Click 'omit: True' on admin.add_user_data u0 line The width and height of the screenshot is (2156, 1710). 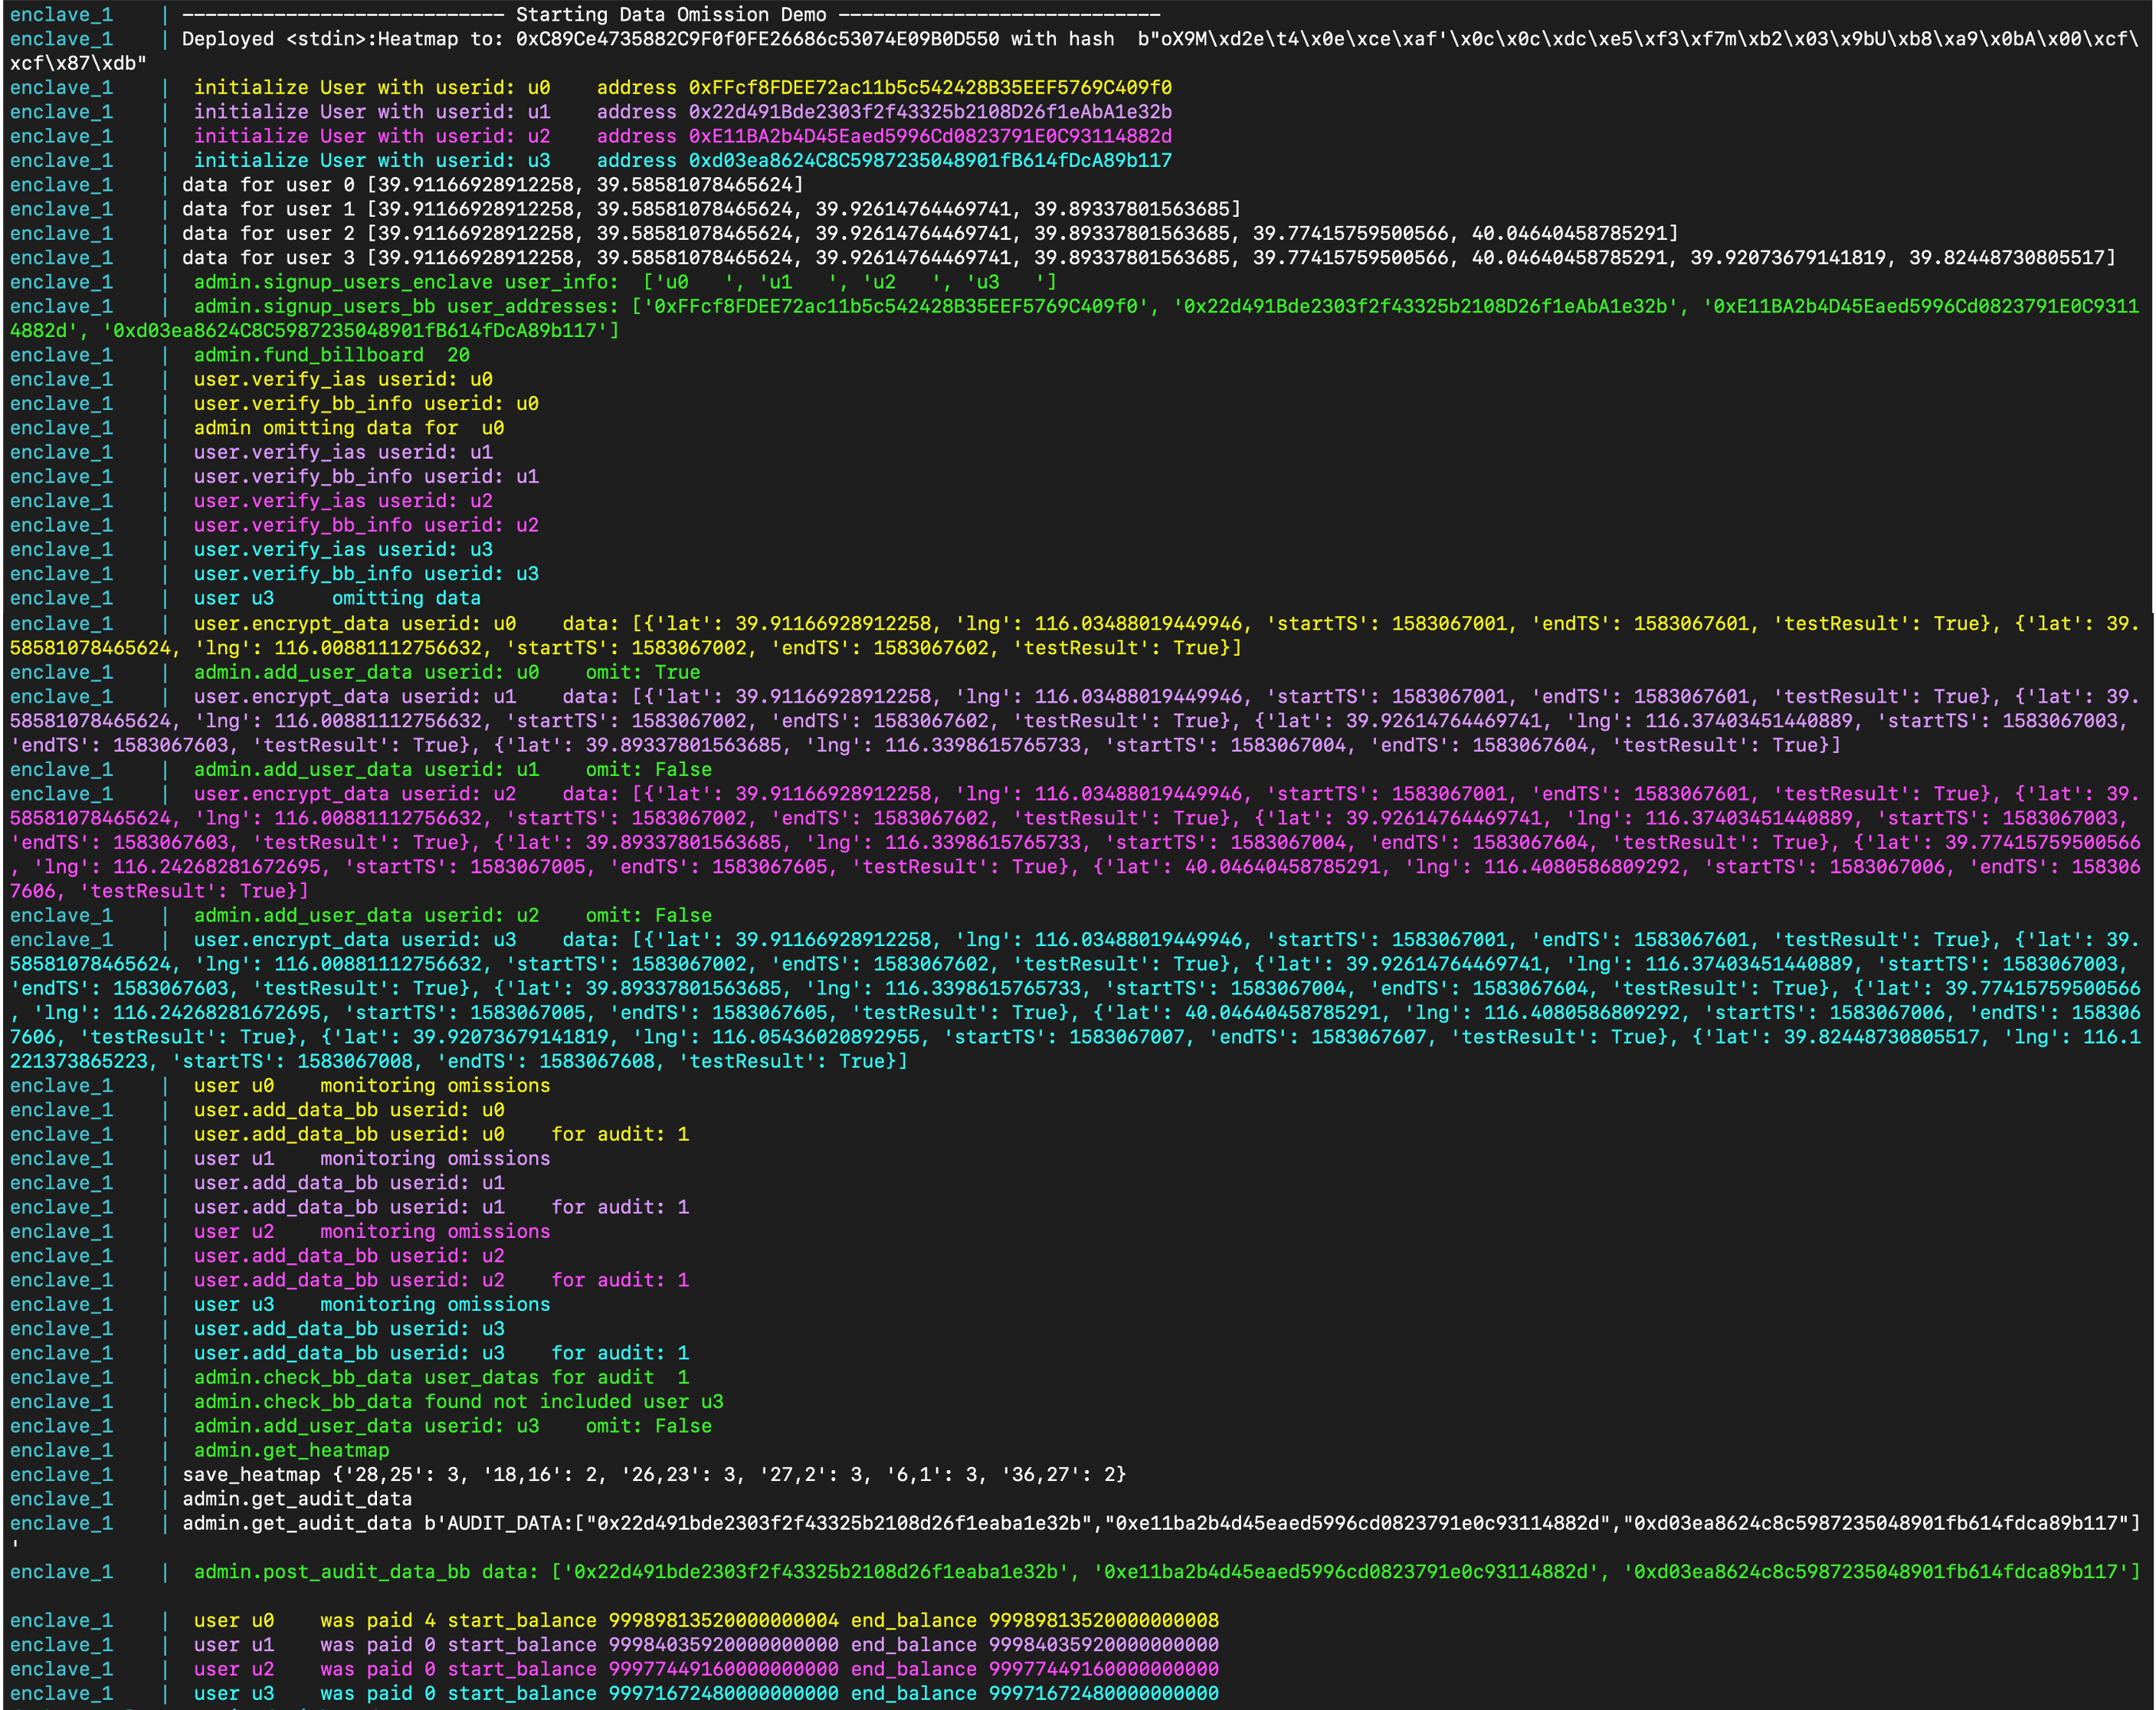642,672
